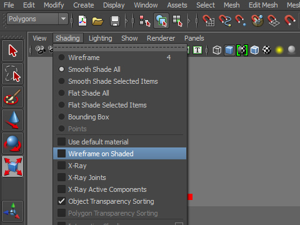Click the Open Scene folder icon
This screenshot has height=225, width=300.
click(97, 21)
